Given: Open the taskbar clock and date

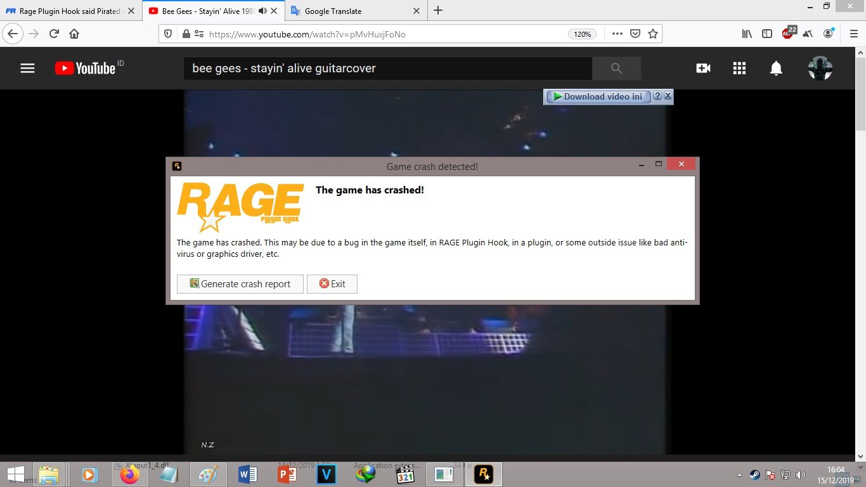Looking at the screenshot, I should point(836,474).
